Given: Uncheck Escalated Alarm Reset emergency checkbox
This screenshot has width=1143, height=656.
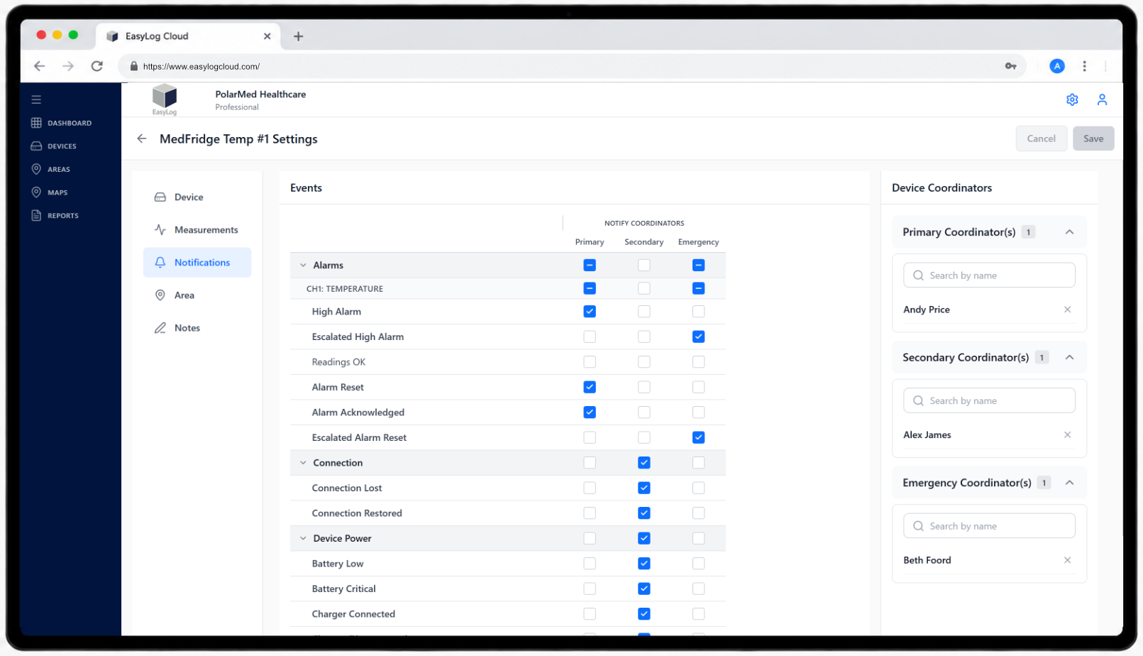Looking at the screenshot, I should (x=699, y=437).
